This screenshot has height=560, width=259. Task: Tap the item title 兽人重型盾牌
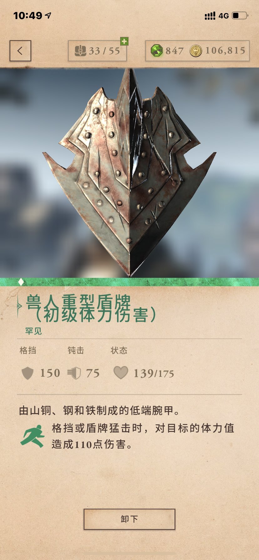78,302
